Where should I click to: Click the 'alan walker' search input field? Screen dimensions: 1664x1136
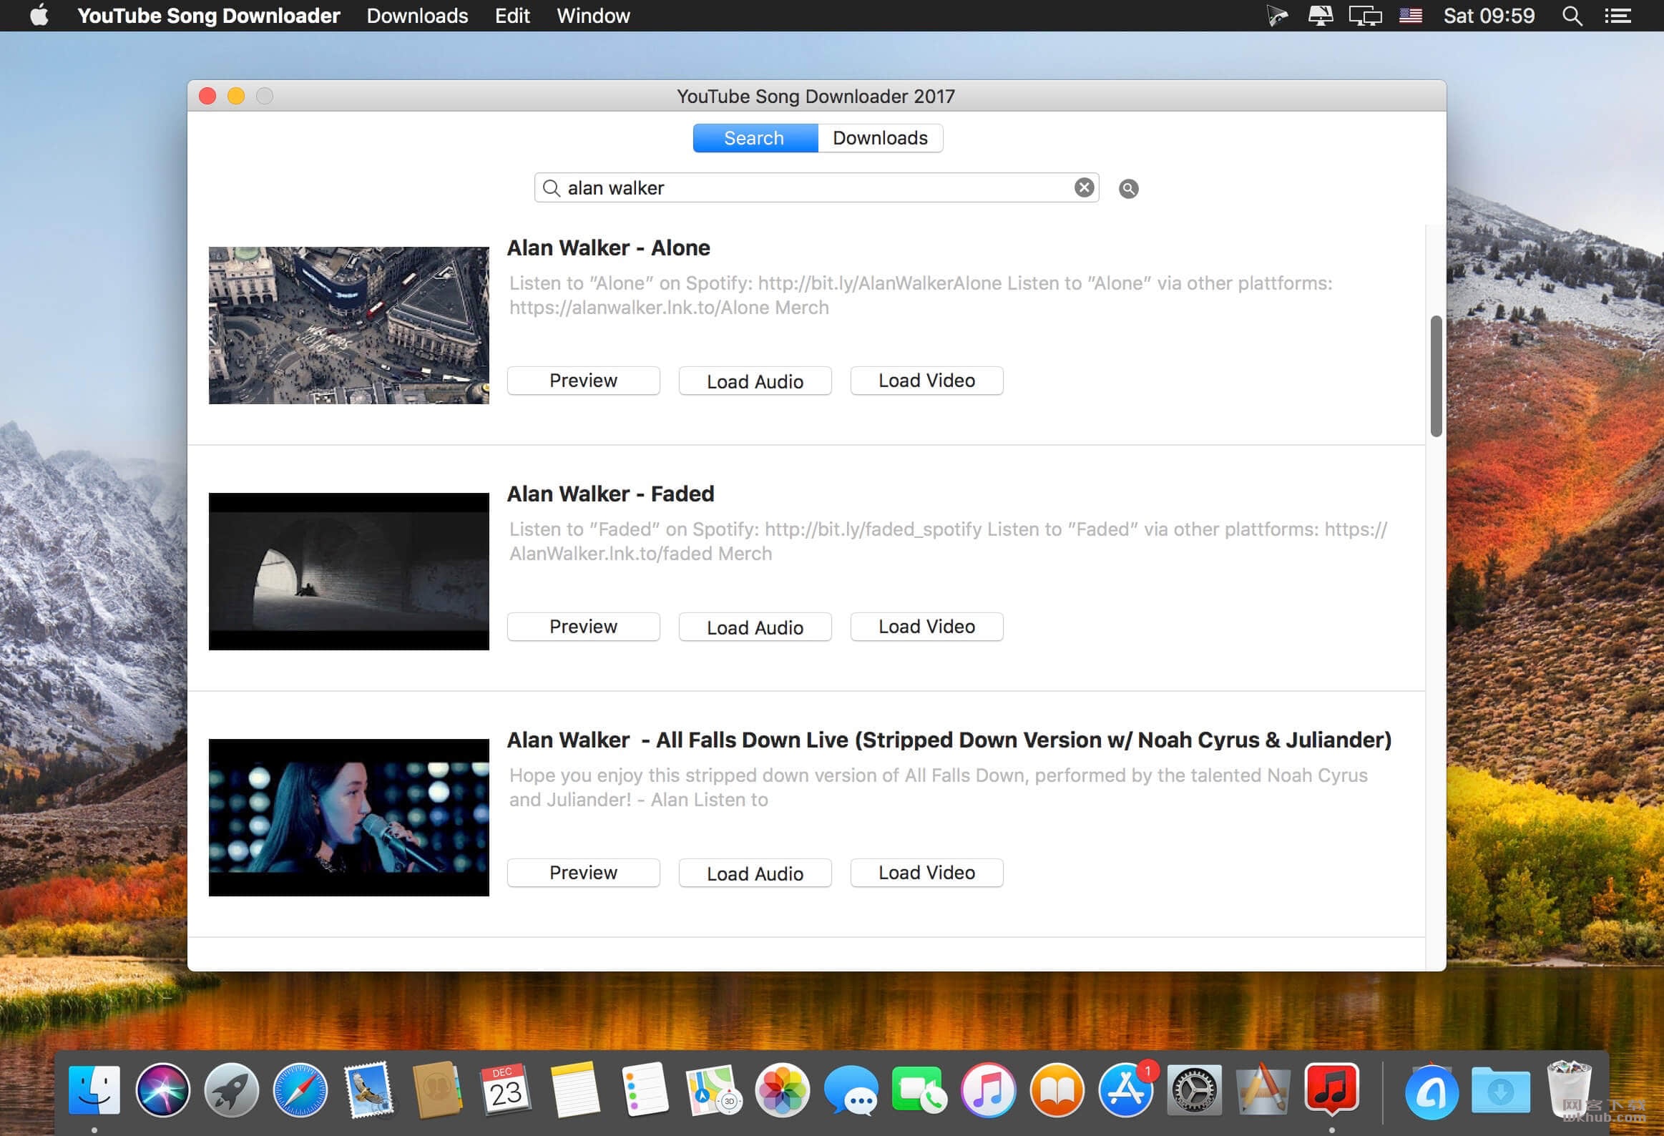click(816, 187)
